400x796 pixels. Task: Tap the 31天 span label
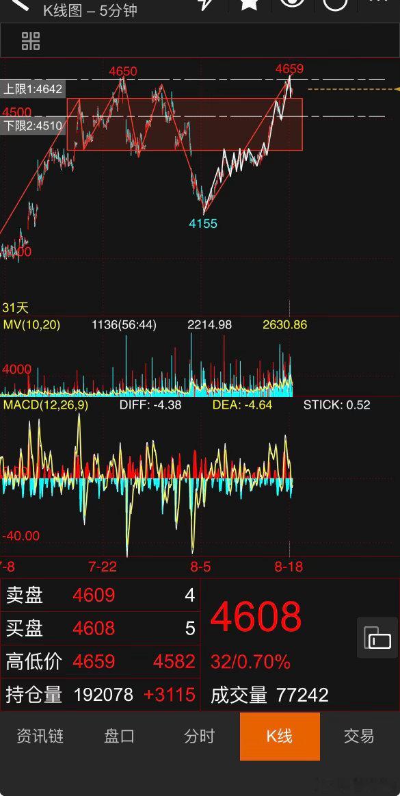tap(15, 307)
